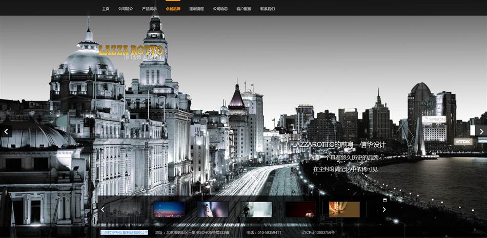The image size is (487, 238).
Task: Open 客户服务 customer service page
Action: 244,9
